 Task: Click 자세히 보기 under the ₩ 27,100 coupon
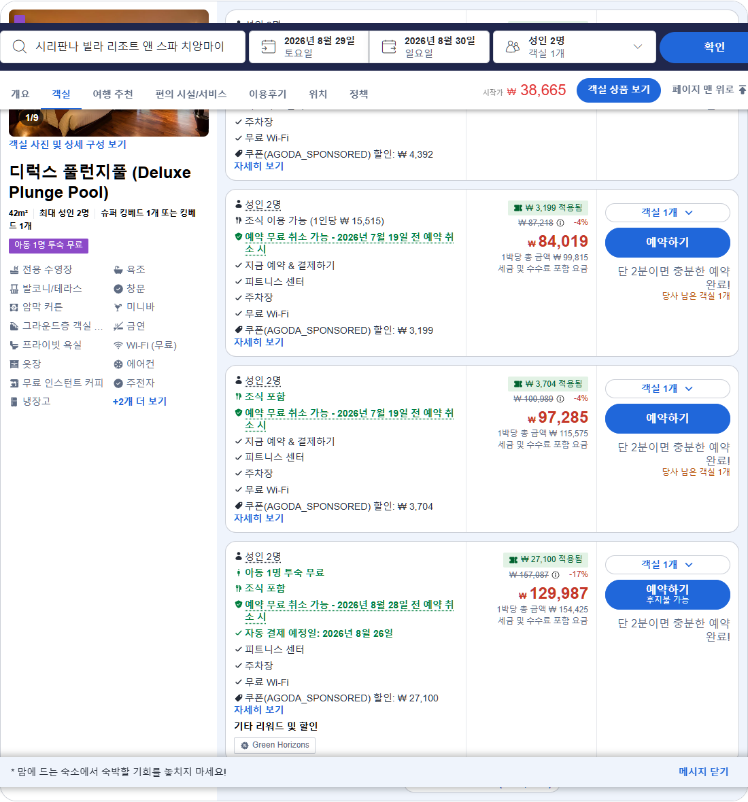[x=259, y=710]
